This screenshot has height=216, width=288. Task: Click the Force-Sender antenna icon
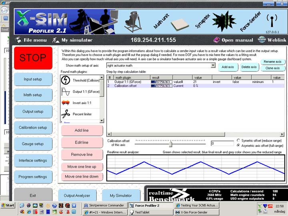coord(272,20)
